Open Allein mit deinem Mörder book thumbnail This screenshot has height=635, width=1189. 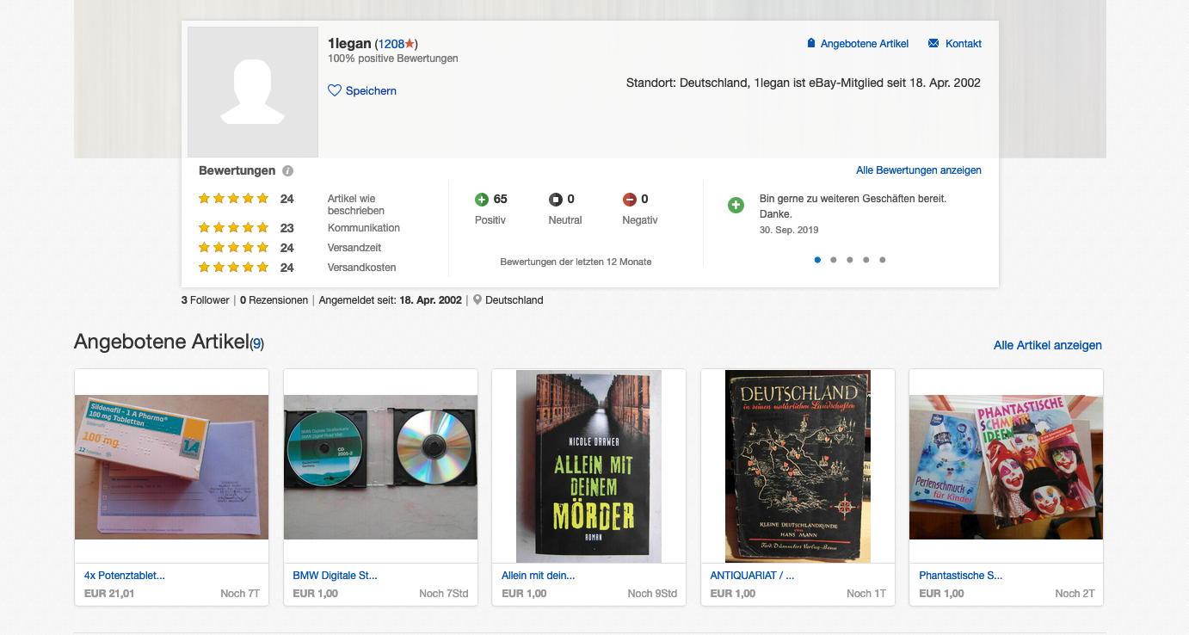click(x=588, y=466)
